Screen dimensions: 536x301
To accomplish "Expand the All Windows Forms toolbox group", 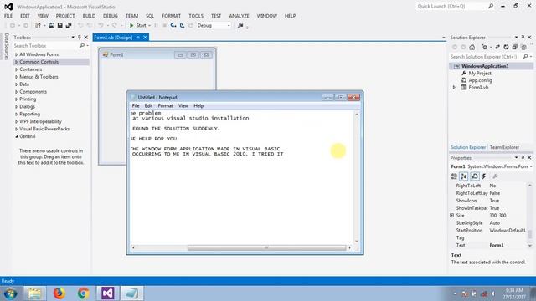I will (16, 54).
